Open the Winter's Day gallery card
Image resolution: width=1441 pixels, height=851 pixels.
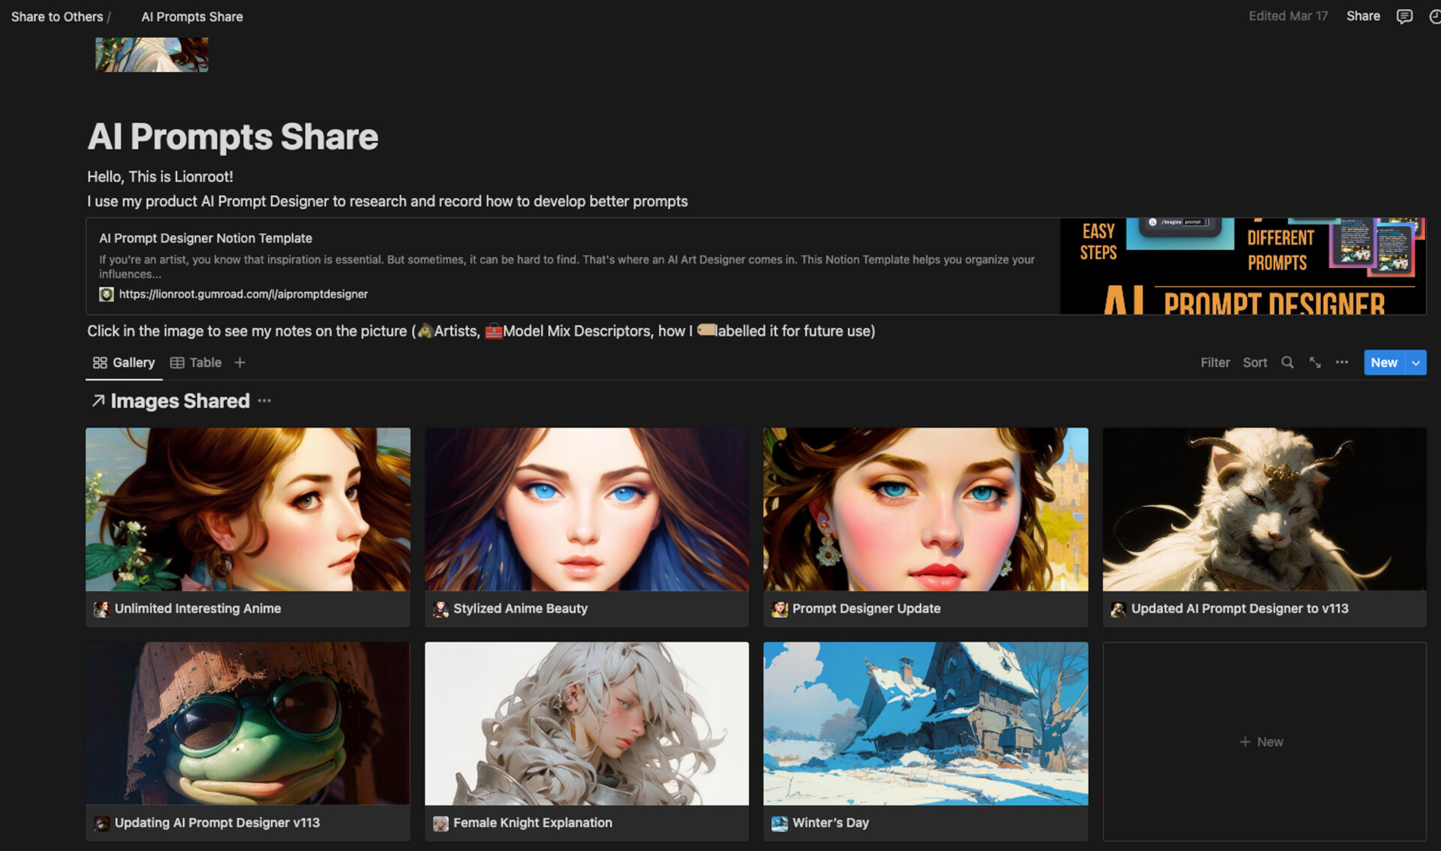[x=925, y=723]
